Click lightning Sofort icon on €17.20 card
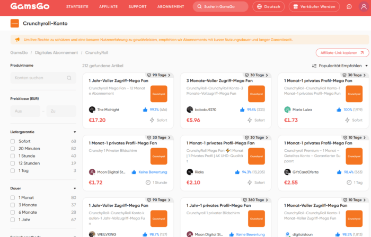Image resolution: width=371 pixels, height=237 pixels. [152, 120]
